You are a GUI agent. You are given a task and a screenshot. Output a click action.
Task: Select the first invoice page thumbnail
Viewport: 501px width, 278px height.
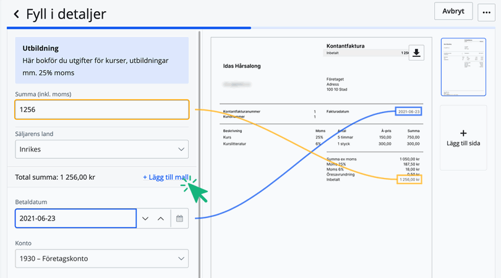click(x=463, y=67)
